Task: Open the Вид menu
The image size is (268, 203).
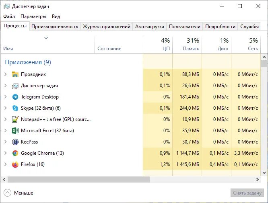Action: click(56, 16)
